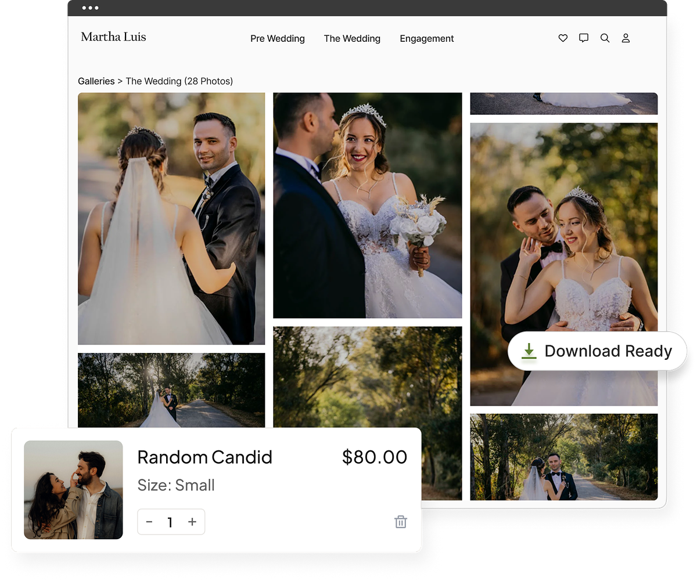Screen dimensions: 697x581
Task: Click the Size: Small label
Action: 176,485
